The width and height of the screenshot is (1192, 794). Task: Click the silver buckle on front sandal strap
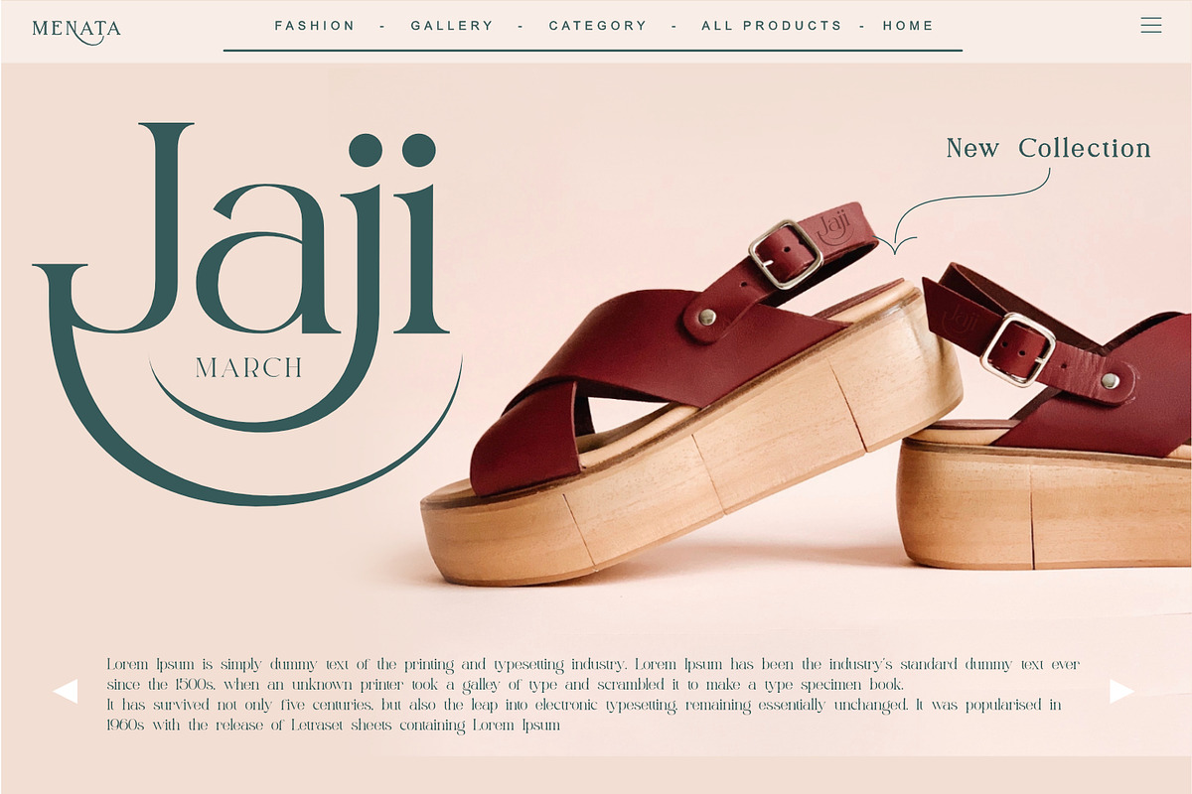pyautogui.click(x=786, y=254)
